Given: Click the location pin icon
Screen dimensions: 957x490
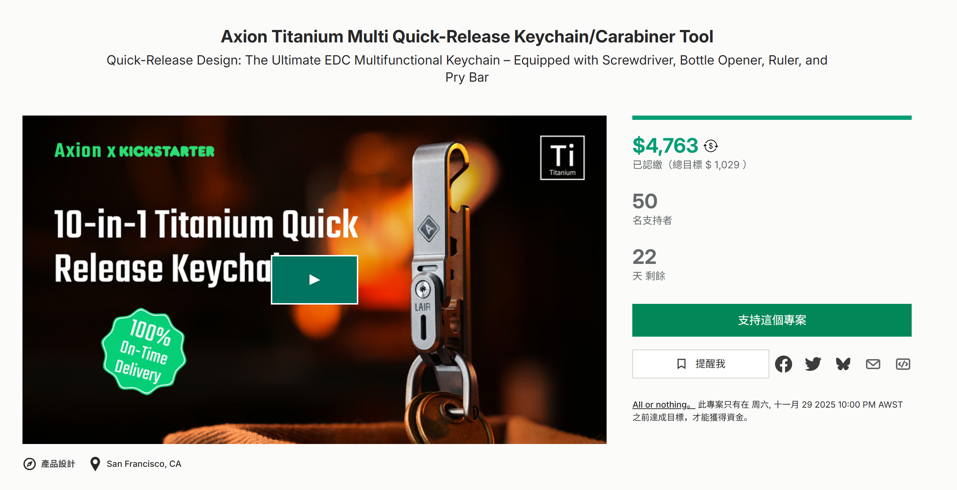Looking at the screenshot, I should (95, 464).
